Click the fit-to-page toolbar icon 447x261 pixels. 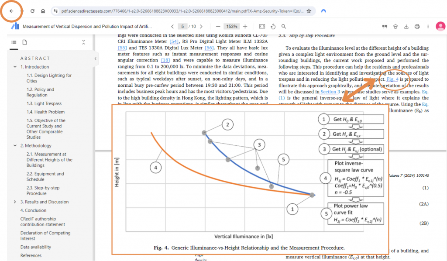point(261,26)
